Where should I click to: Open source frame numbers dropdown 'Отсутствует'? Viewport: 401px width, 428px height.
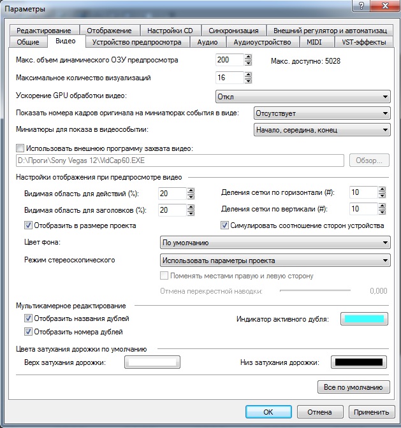tap(322, 113)
